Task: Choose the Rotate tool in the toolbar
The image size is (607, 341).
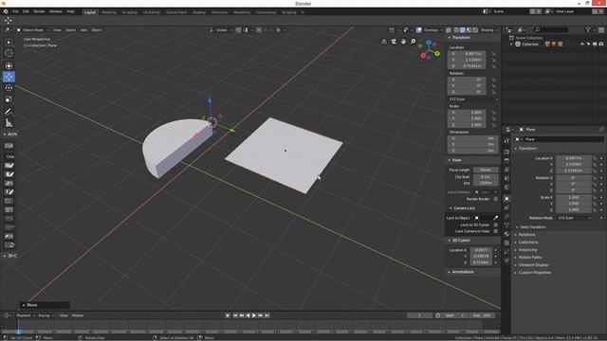Action: coord(9,88)
